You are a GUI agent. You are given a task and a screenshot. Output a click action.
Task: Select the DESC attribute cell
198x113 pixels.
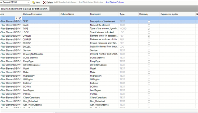coord(41,22)
